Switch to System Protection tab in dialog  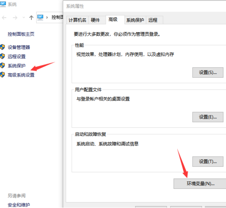(135, 20)
